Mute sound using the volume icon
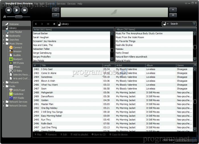 [5, 17]
